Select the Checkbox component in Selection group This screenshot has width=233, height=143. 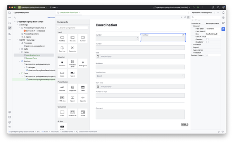point(62,64)
